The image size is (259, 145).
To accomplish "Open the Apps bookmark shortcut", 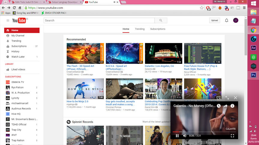I will pyautogui.click(x=6, y=13).
